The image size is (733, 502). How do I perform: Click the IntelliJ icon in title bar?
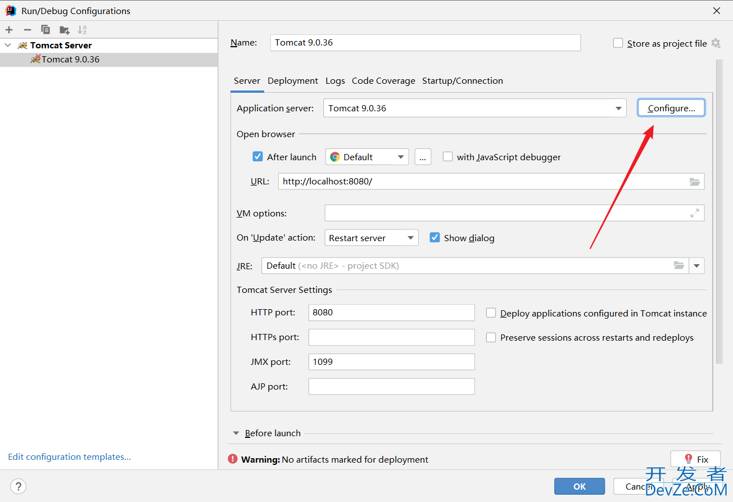tap(11, 11)
